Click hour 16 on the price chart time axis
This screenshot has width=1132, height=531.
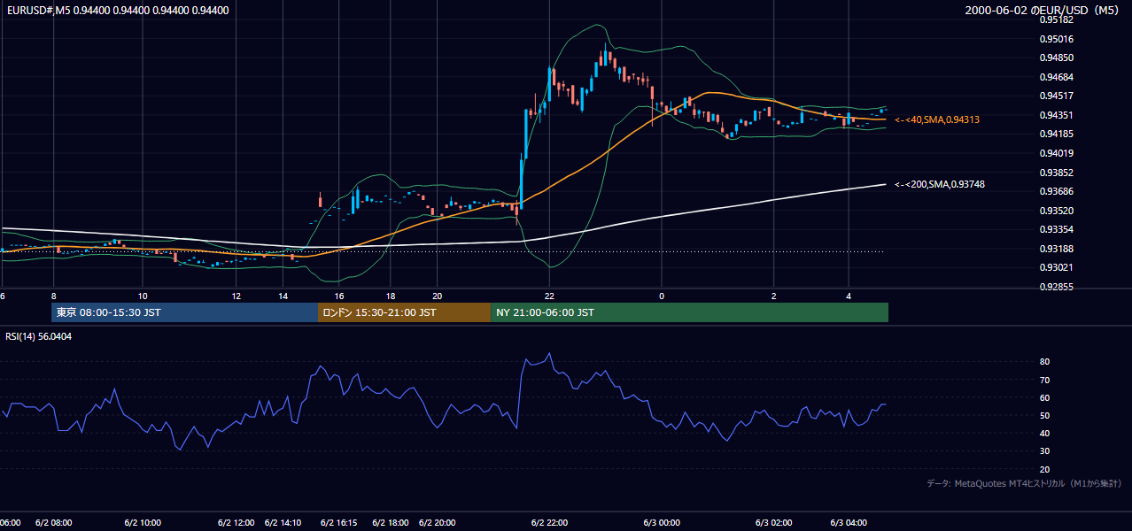click(x=339, y=296)
